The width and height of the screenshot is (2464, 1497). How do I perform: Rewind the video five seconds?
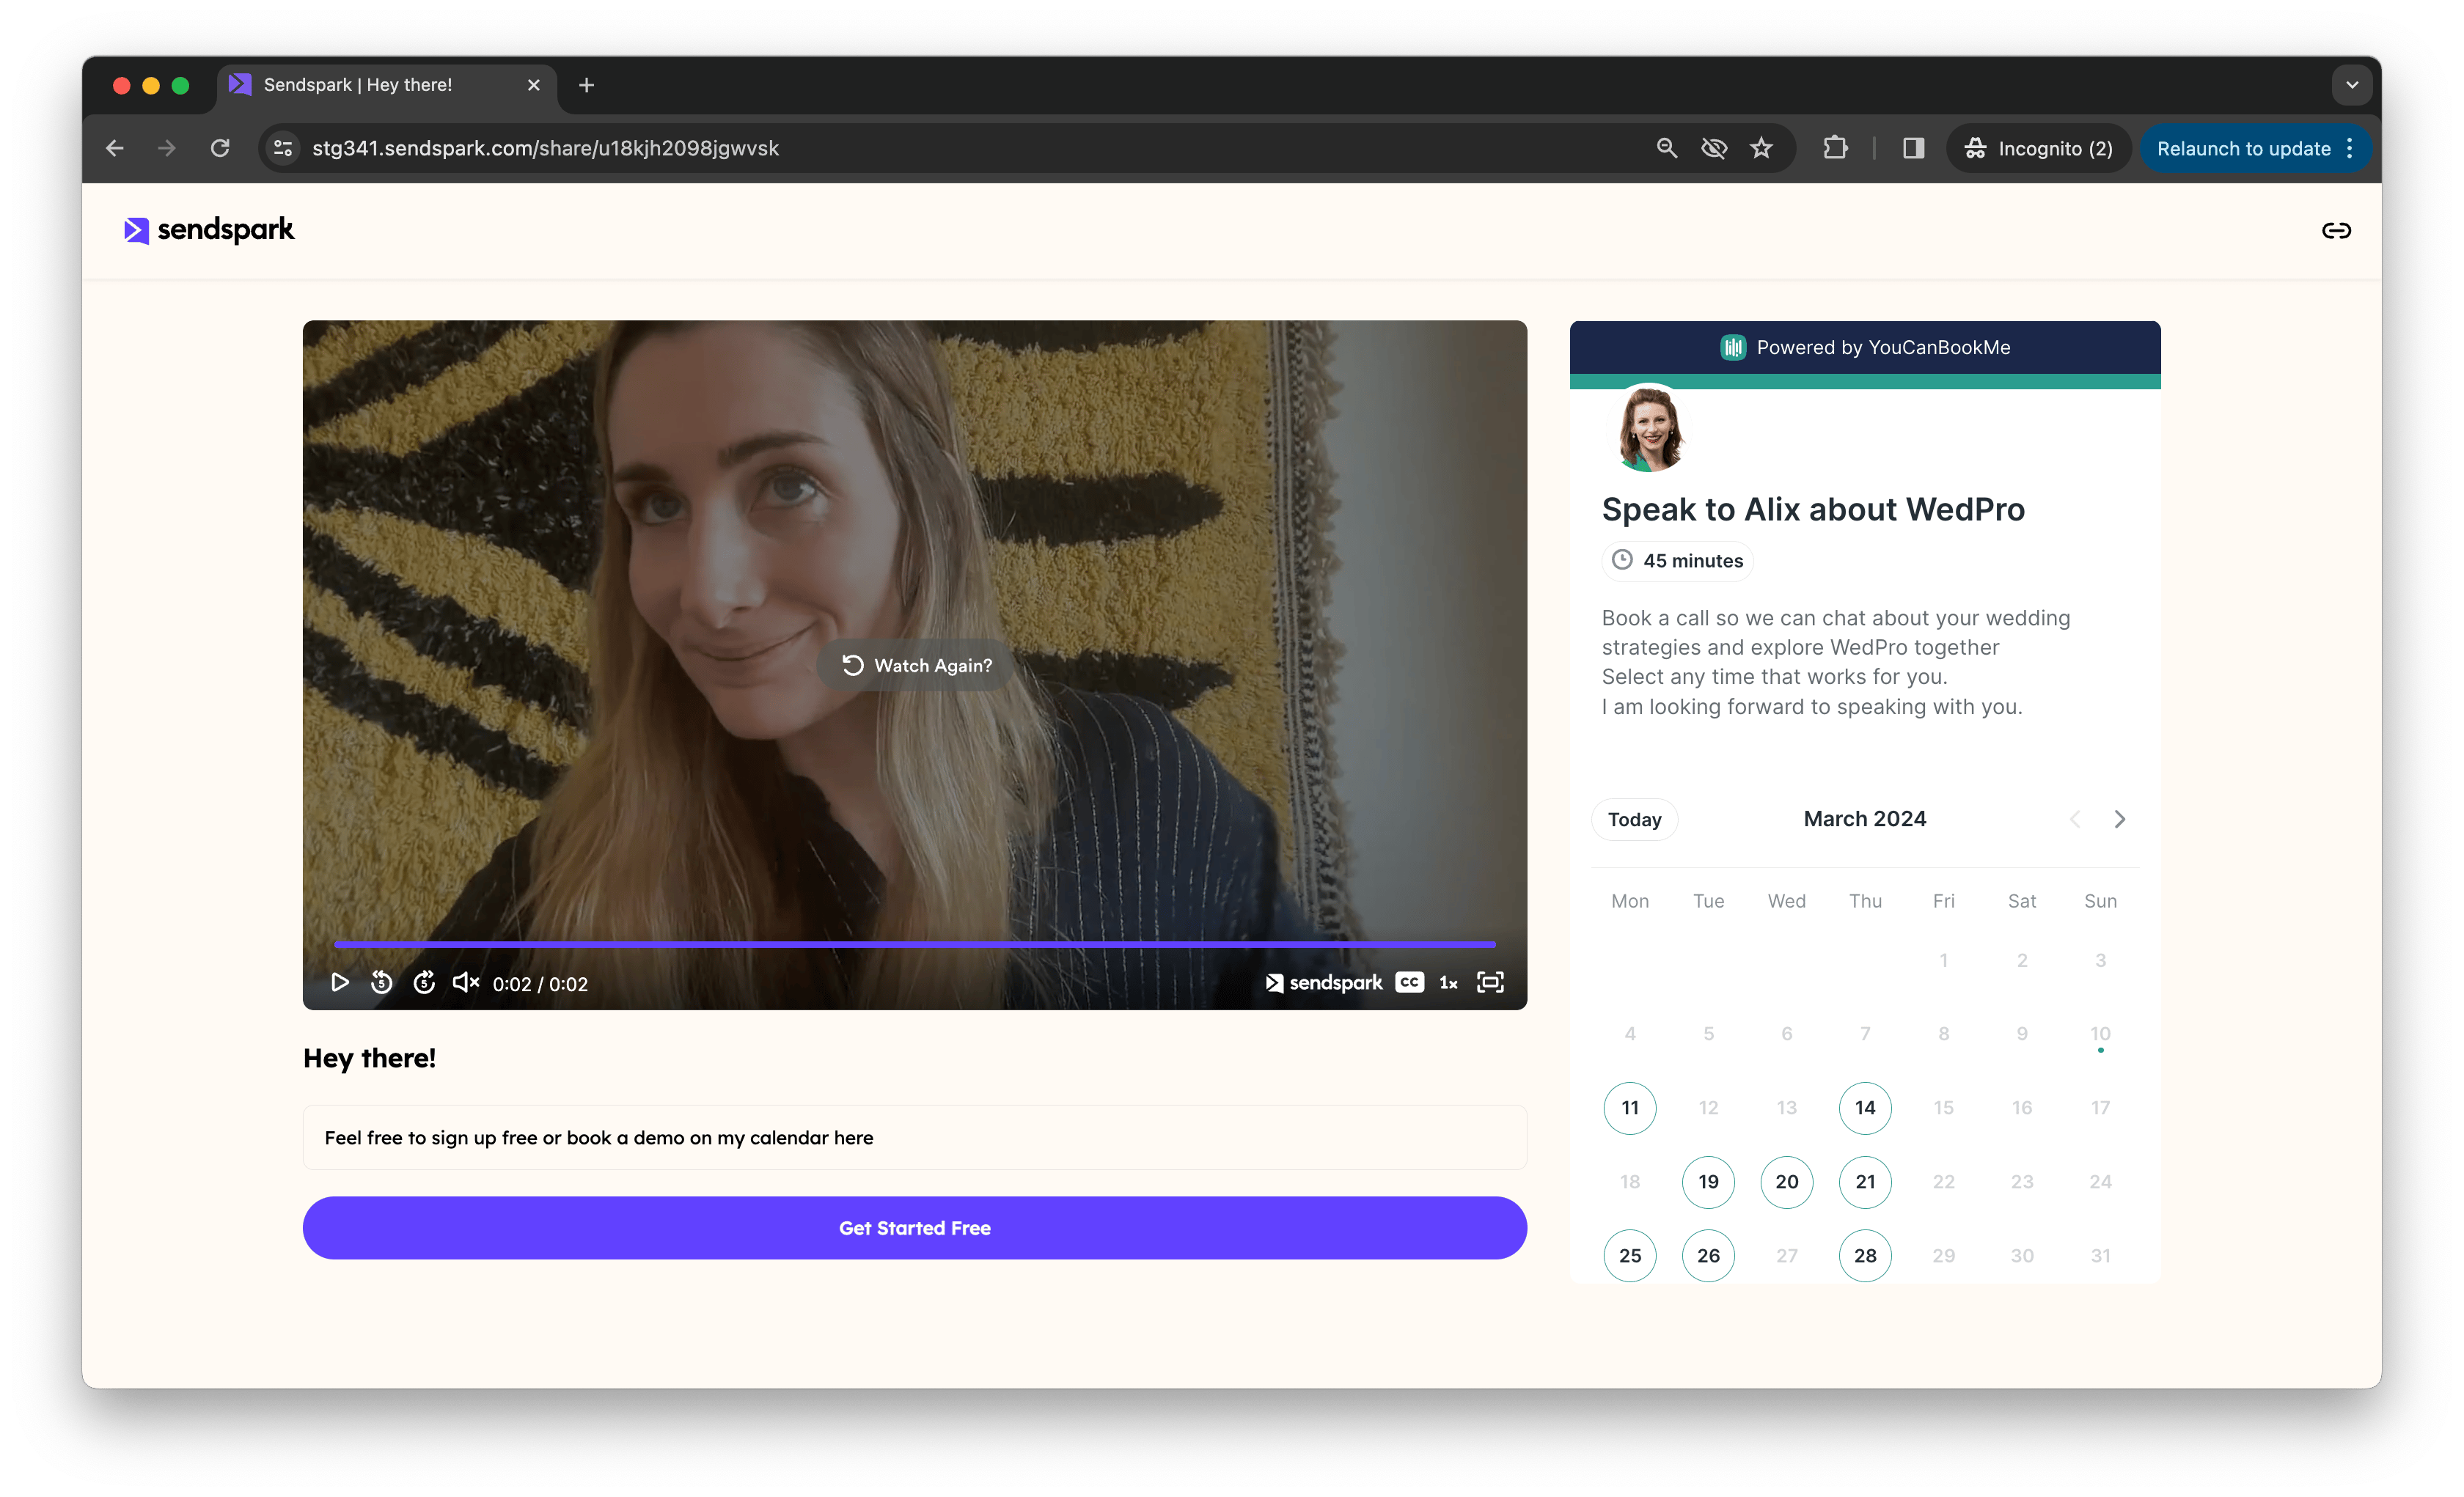(x=381, y=982)
